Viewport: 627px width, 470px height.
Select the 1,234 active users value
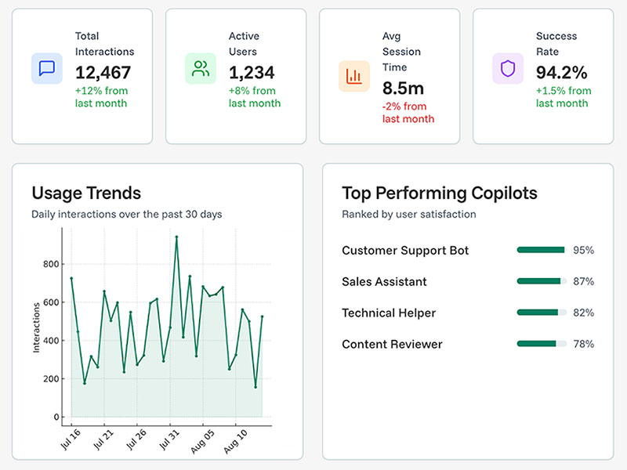coord(252,73)
